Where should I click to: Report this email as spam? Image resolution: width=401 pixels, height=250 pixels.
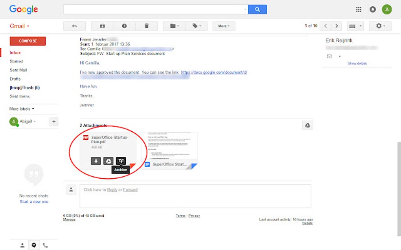pos(124,26)
